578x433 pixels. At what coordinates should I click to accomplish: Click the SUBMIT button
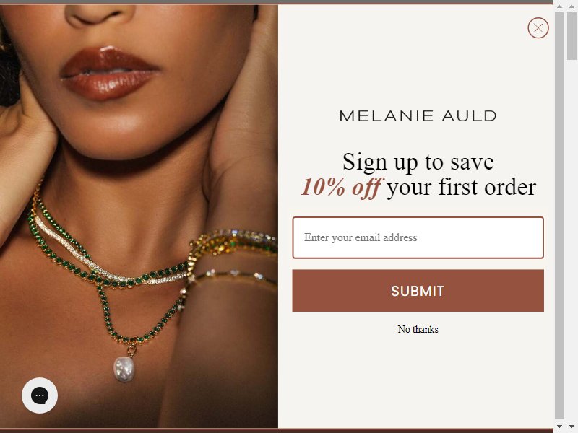[x=418, y=291]
